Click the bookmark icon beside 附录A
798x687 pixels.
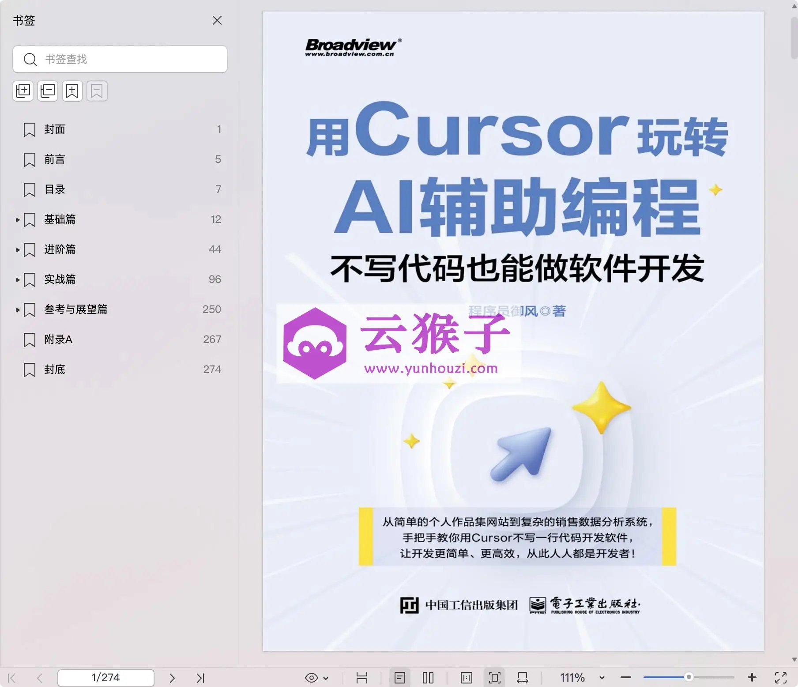(x=30, y=340)
